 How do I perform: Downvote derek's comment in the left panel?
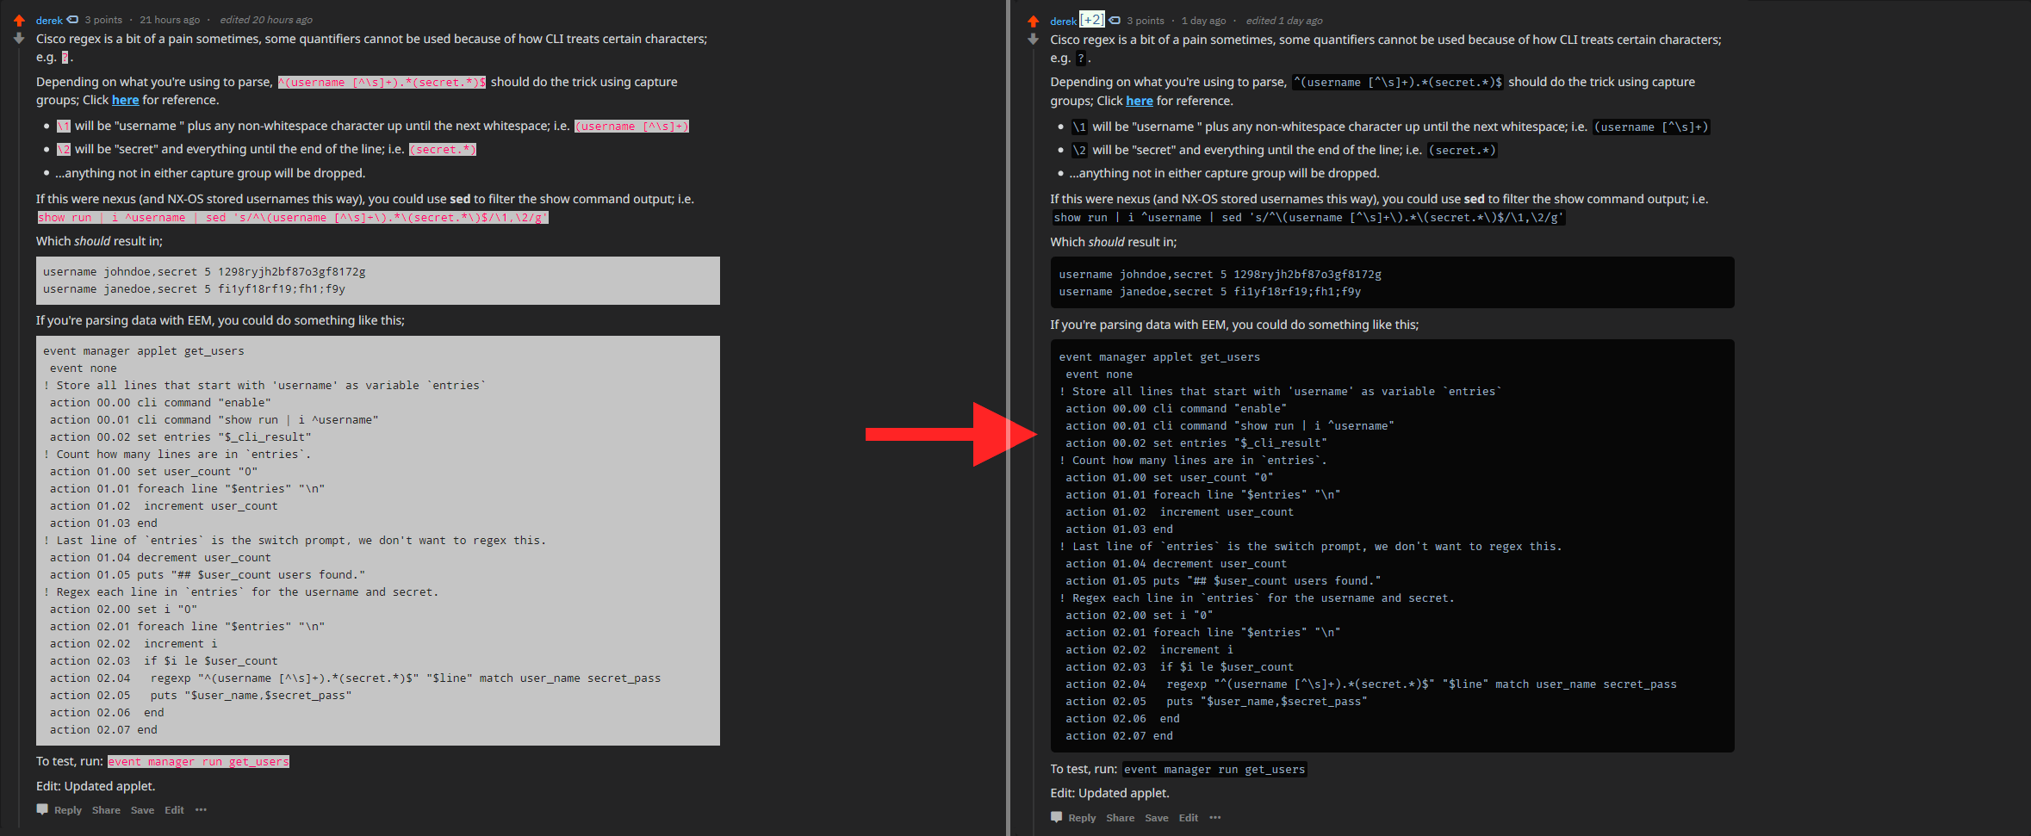[18, 39]
